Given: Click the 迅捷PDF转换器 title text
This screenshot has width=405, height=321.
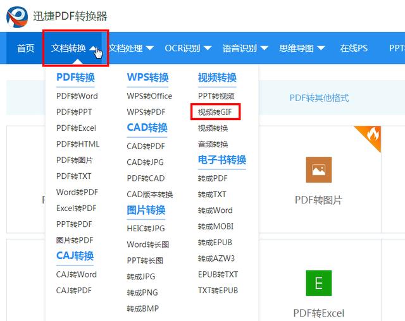Looking at the screenshot, I should (70, 16).
